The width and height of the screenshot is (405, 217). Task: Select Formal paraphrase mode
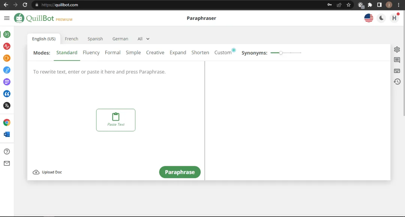tap(112, 53)
